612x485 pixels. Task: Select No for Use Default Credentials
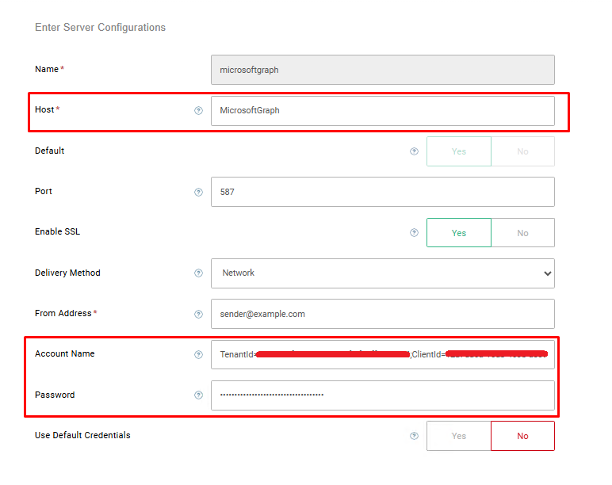522,436
